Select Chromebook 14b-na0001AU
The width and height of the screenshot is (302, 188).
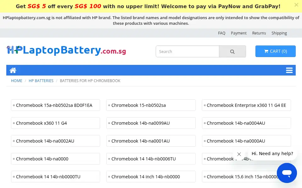click(x=151, y=141)
